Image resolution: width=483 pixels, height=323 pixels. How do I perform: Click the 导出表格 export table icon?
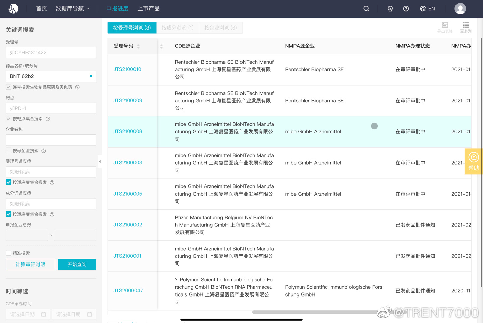point(445,28)
